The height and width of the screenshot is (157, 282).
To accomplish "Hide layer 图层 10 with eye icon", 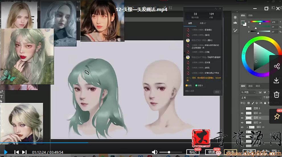I will coord(242,113).
